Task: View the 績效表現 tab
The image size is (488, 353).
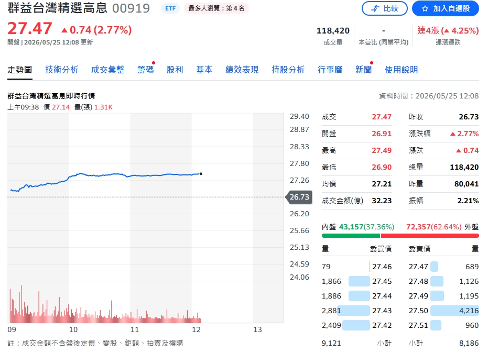Action: point(242,70)
